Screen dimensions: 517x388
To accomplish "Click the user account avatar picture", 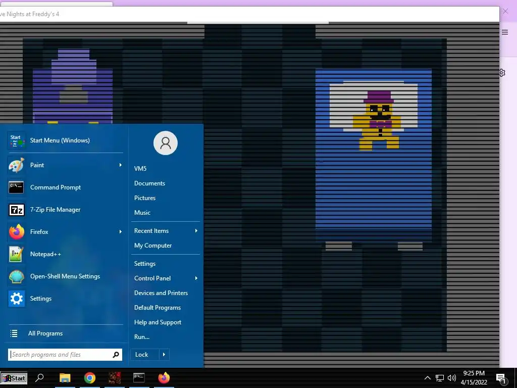I will point(166,143).
